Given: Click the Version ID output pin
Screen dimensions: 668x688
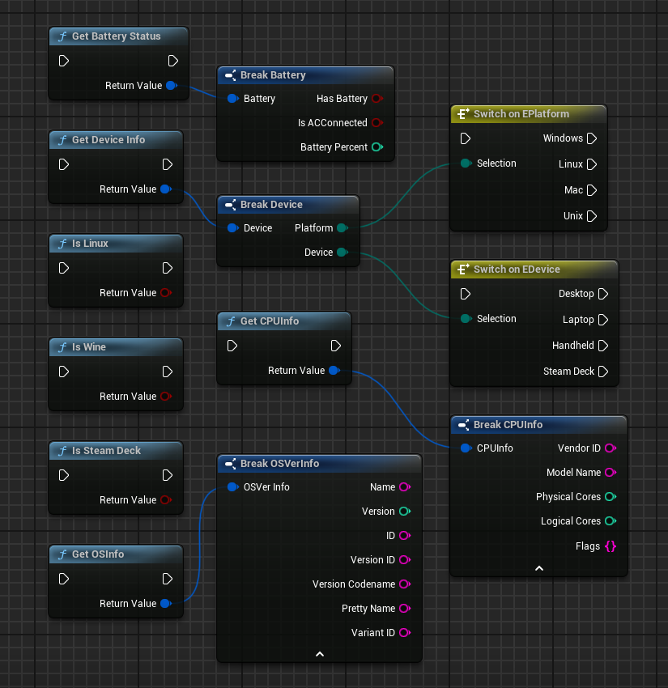Looking at the screenshot, I should tap(405, 560).
